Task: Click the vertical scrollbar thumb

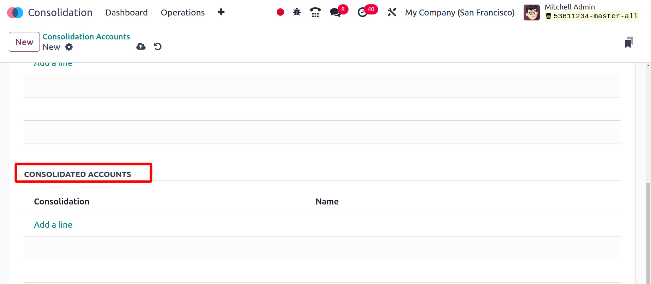Action: click(648, 232)
